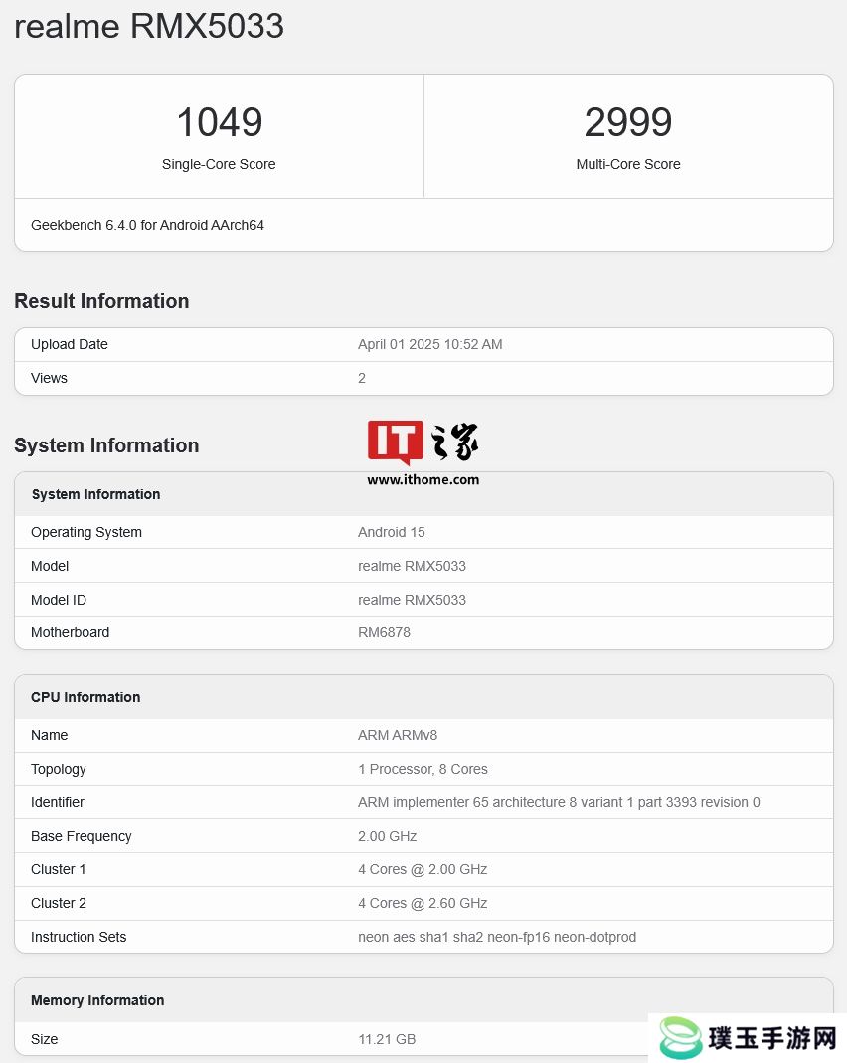Click the large System Information section heading

(106, 445)
